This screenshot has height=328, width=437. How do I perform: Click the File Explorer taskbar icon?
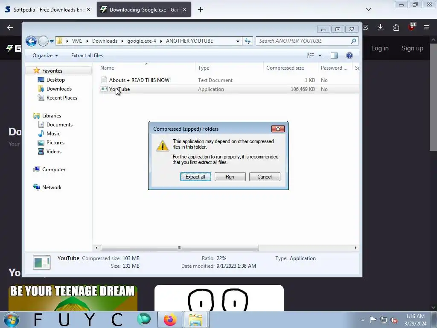click(195, 319)
